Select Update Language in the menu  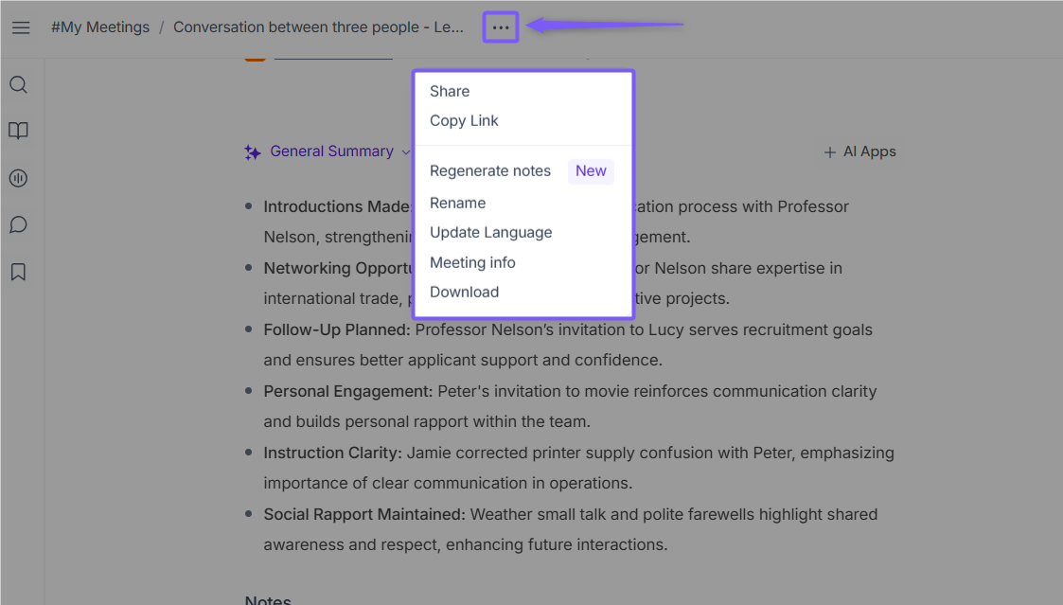pyautogui.click(x=490, y=232)
